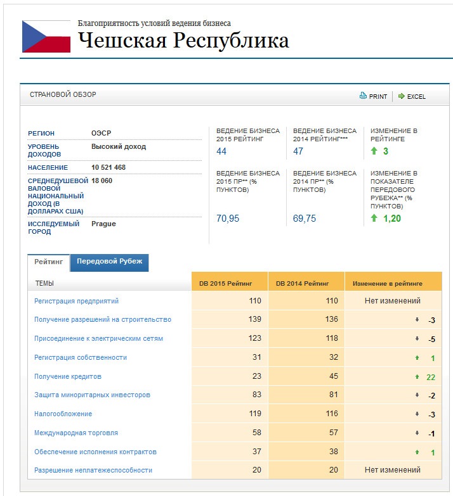Go to Защита миноритарных инвесторов topic
453x496 pixels.
[x=92, y=395]
